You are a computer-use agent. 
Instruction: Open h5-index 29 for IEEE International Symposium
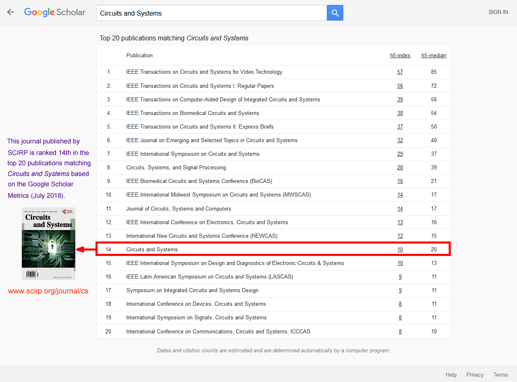click(x=400, y=154)
